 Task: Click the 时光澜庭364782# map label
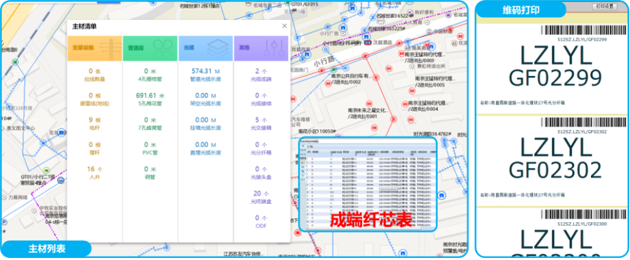tap(431, 133)
